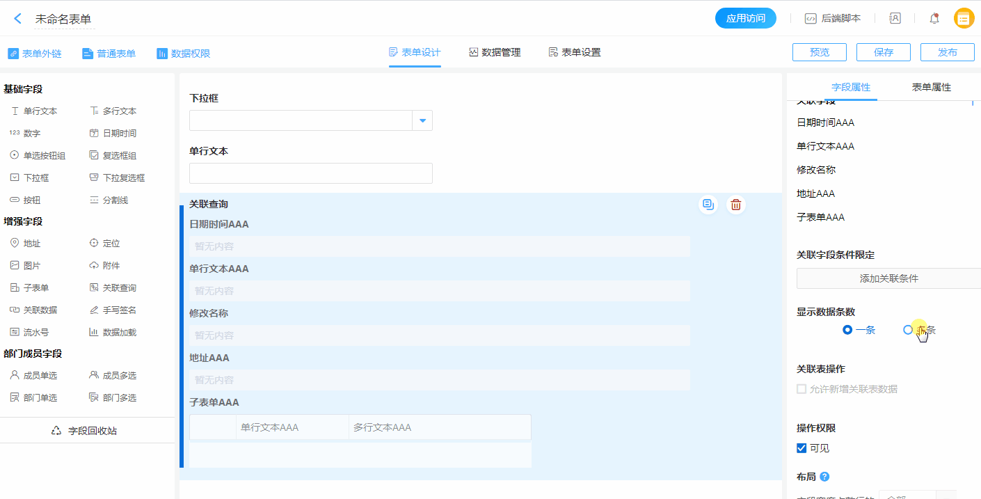
Task: Click the orange user avatar icon
Action: tap(964, 19)
